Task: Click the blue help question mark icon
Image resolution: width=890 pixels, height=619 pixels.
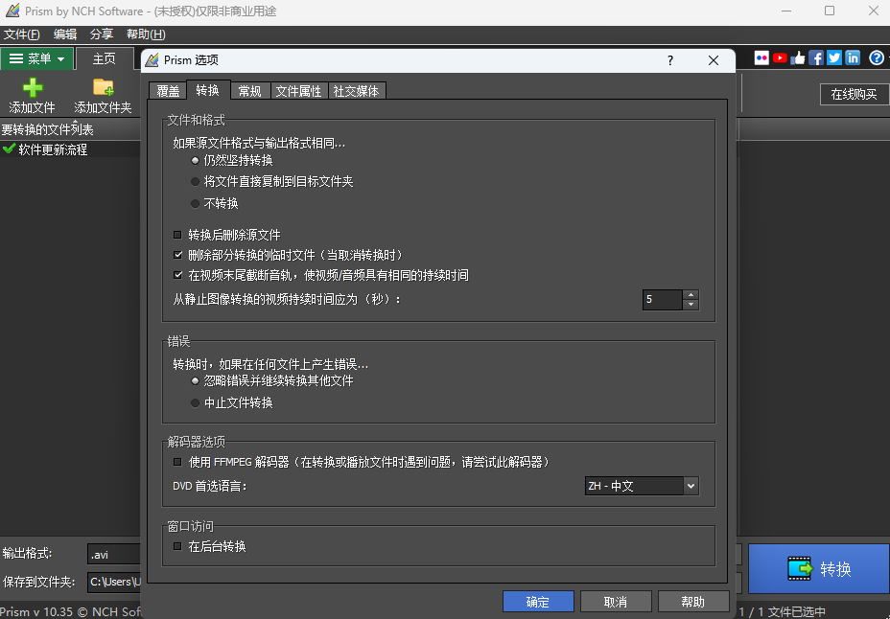Action: (x=877, y=57)
